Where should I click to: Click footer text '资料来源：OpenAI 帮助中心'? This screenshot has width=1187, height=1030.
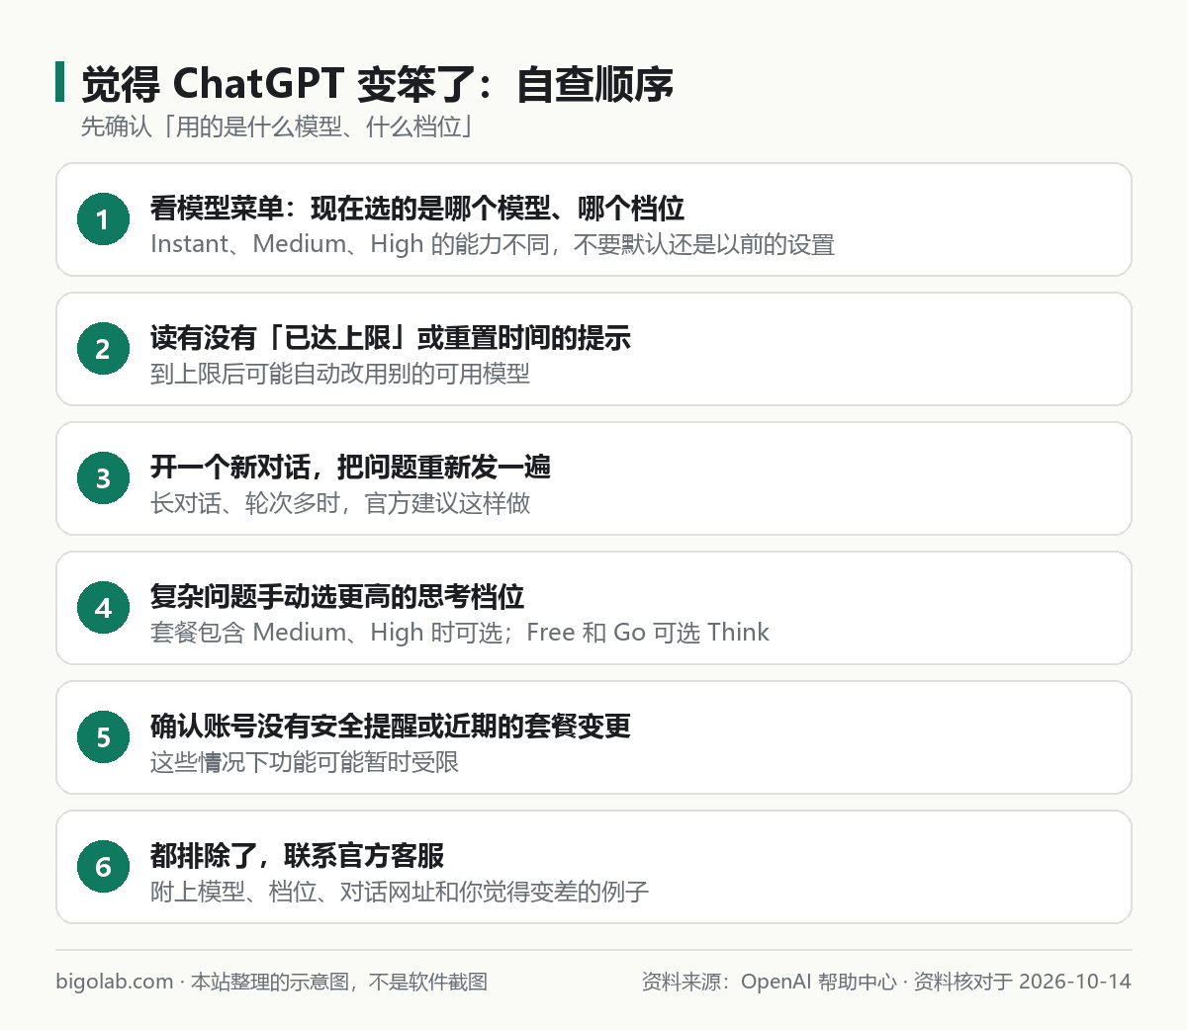[769, 982]
